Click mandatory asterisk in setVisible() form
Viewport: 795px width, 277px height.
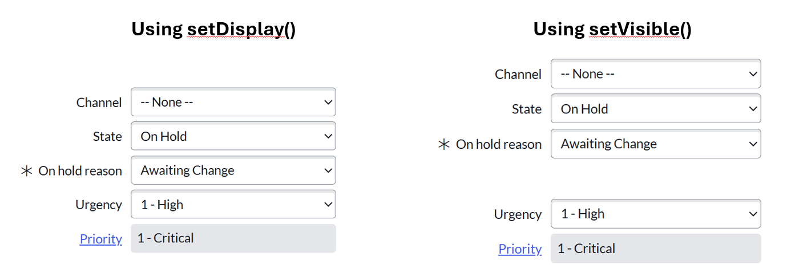tap(444, 145)
